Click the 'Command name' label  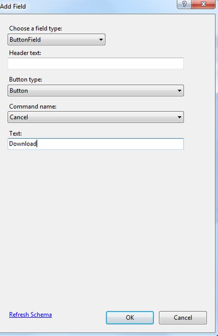pos(33,106)
